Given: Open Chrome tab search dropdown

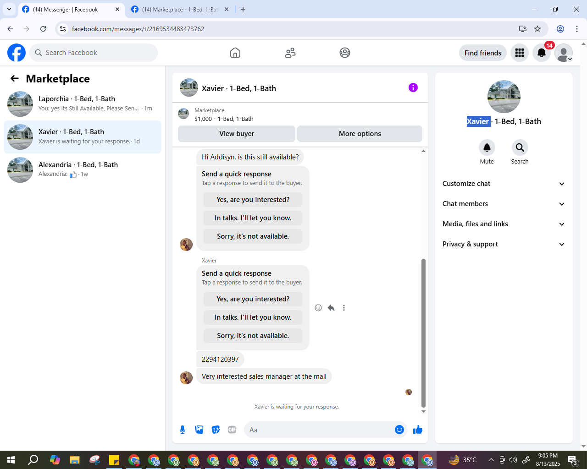Looking at the screenshot, I should pos(9,9).
